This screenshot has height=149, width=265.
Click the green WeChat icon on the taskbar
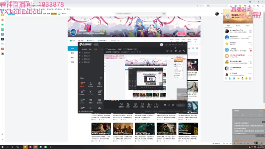pyautogui.click(x=46, y=147)
